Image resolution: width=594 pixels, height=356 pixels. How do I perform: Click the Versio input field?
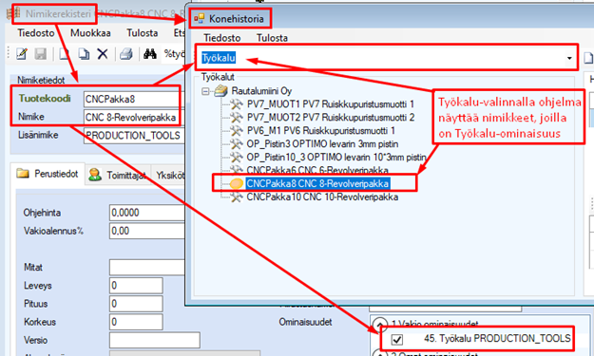tap(155, 340)
